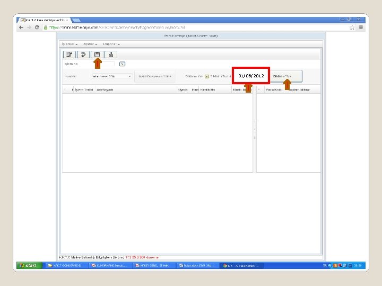Toggle the Bildirim Yok checkbox
This screenshot has height=286, width=382.
[207, 76]
